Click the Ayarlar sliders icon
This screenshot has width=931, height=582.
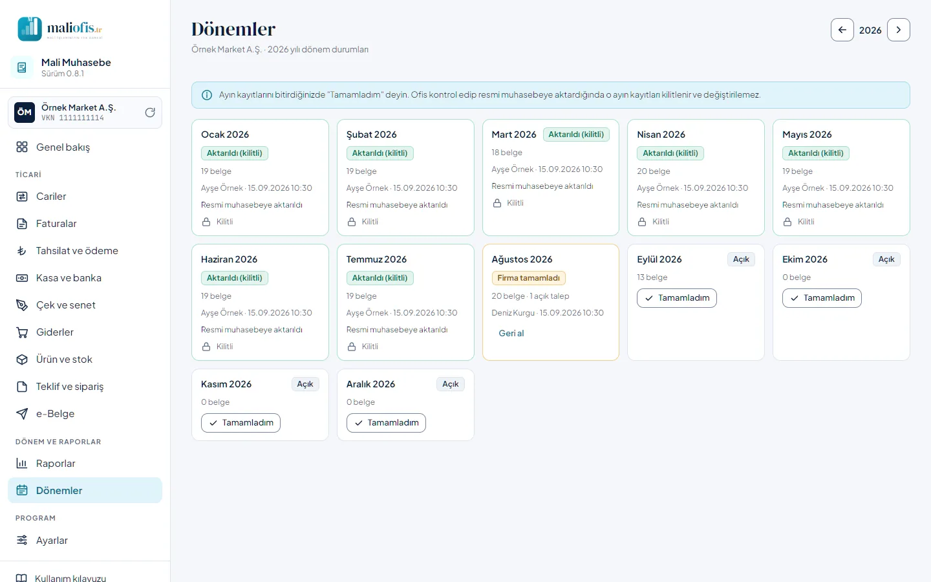coord(22,541)
